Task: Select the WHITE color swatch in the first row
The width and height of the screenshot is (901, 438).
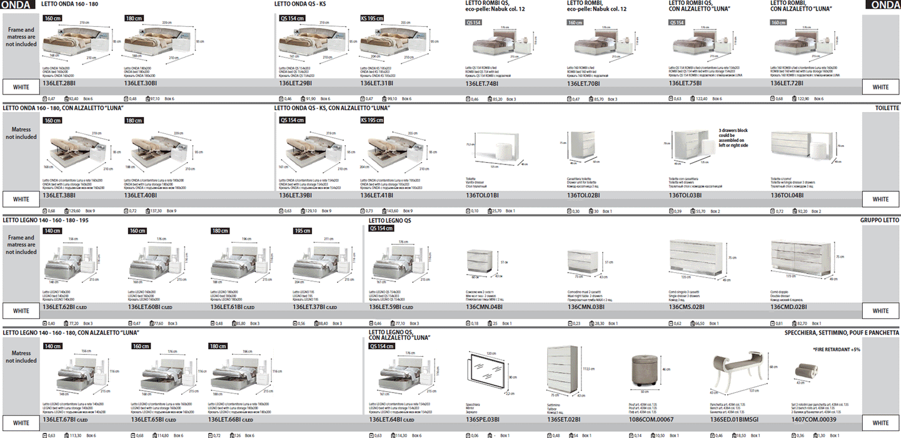Action: [x=21, y=87]
